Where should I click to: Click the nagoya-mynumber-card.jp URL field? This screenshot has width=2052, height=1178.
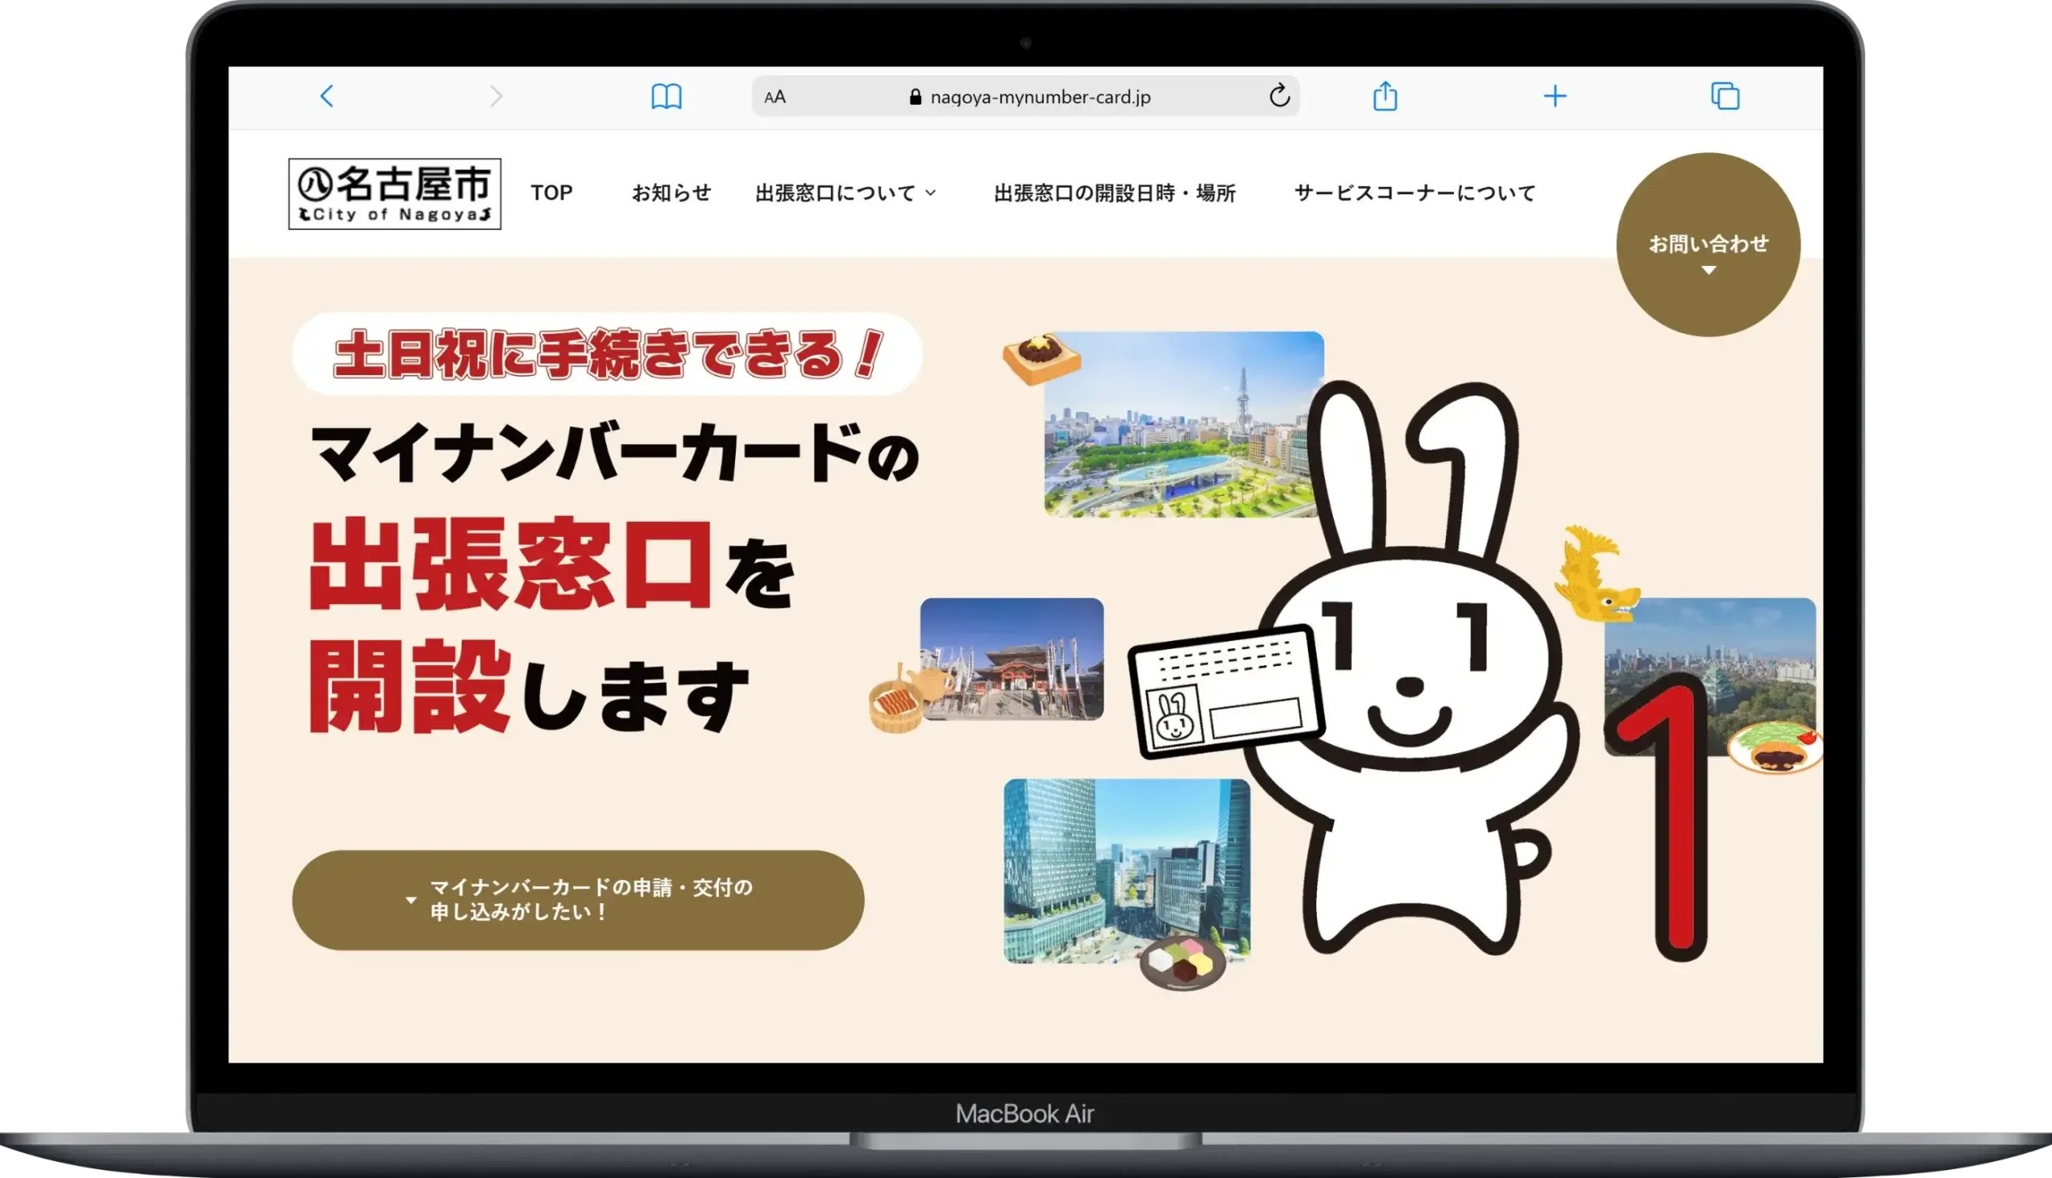coord(1040,97)
